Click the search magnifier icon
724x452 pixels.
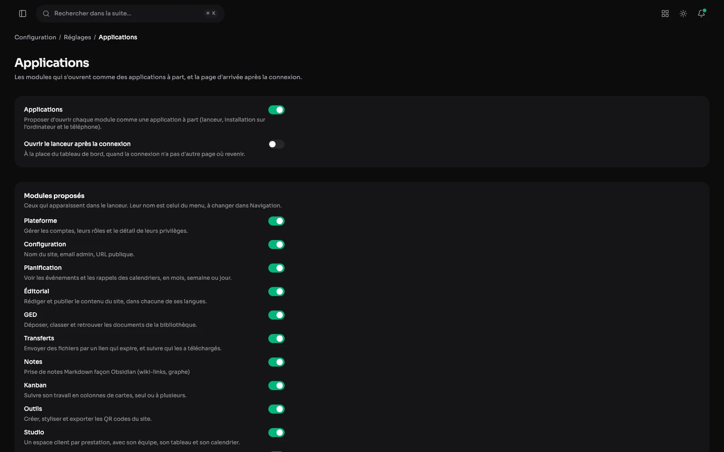(x=46, y=14)
